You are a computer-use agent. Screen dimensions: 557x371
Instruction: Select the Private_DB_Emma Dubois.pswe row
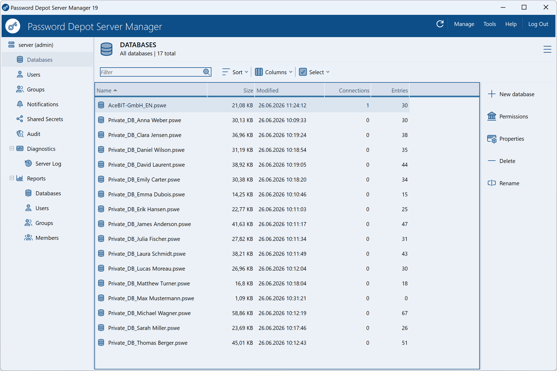click(252, 194)
